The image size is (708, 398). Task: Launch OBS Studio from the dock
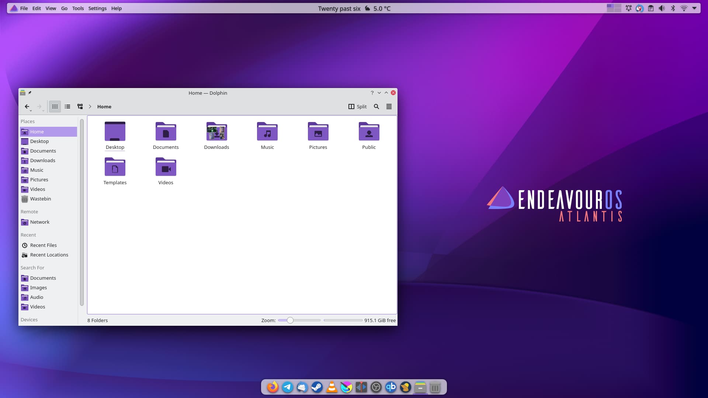[376, 387]
